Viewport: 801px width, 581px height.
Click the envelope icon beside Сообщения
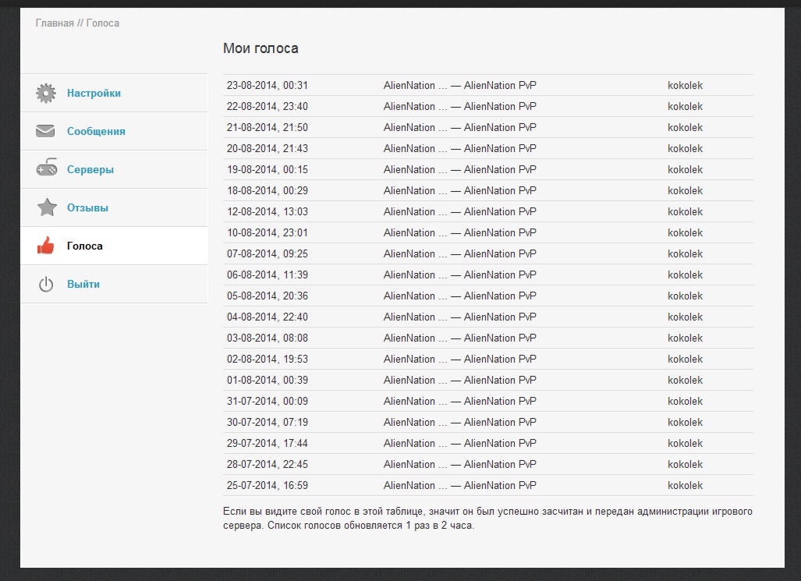45,131
